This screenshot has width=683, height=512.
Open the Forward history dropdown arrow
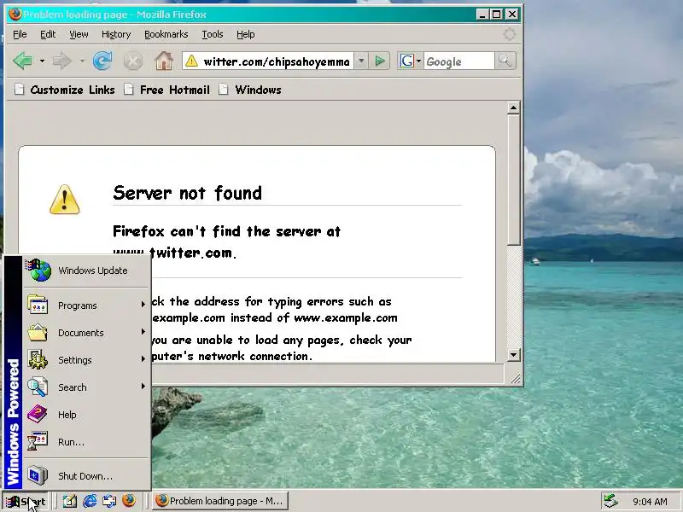(82, 61)
